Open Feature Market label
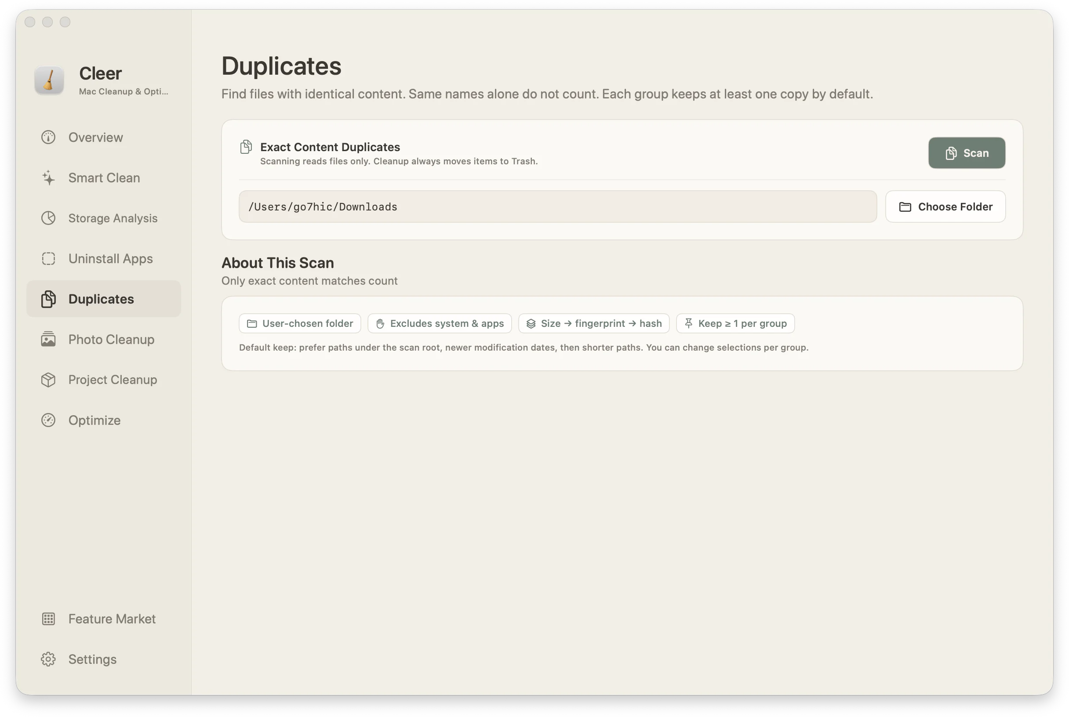1069x717 pixels. pyautogui.click(x=112, y=619)
